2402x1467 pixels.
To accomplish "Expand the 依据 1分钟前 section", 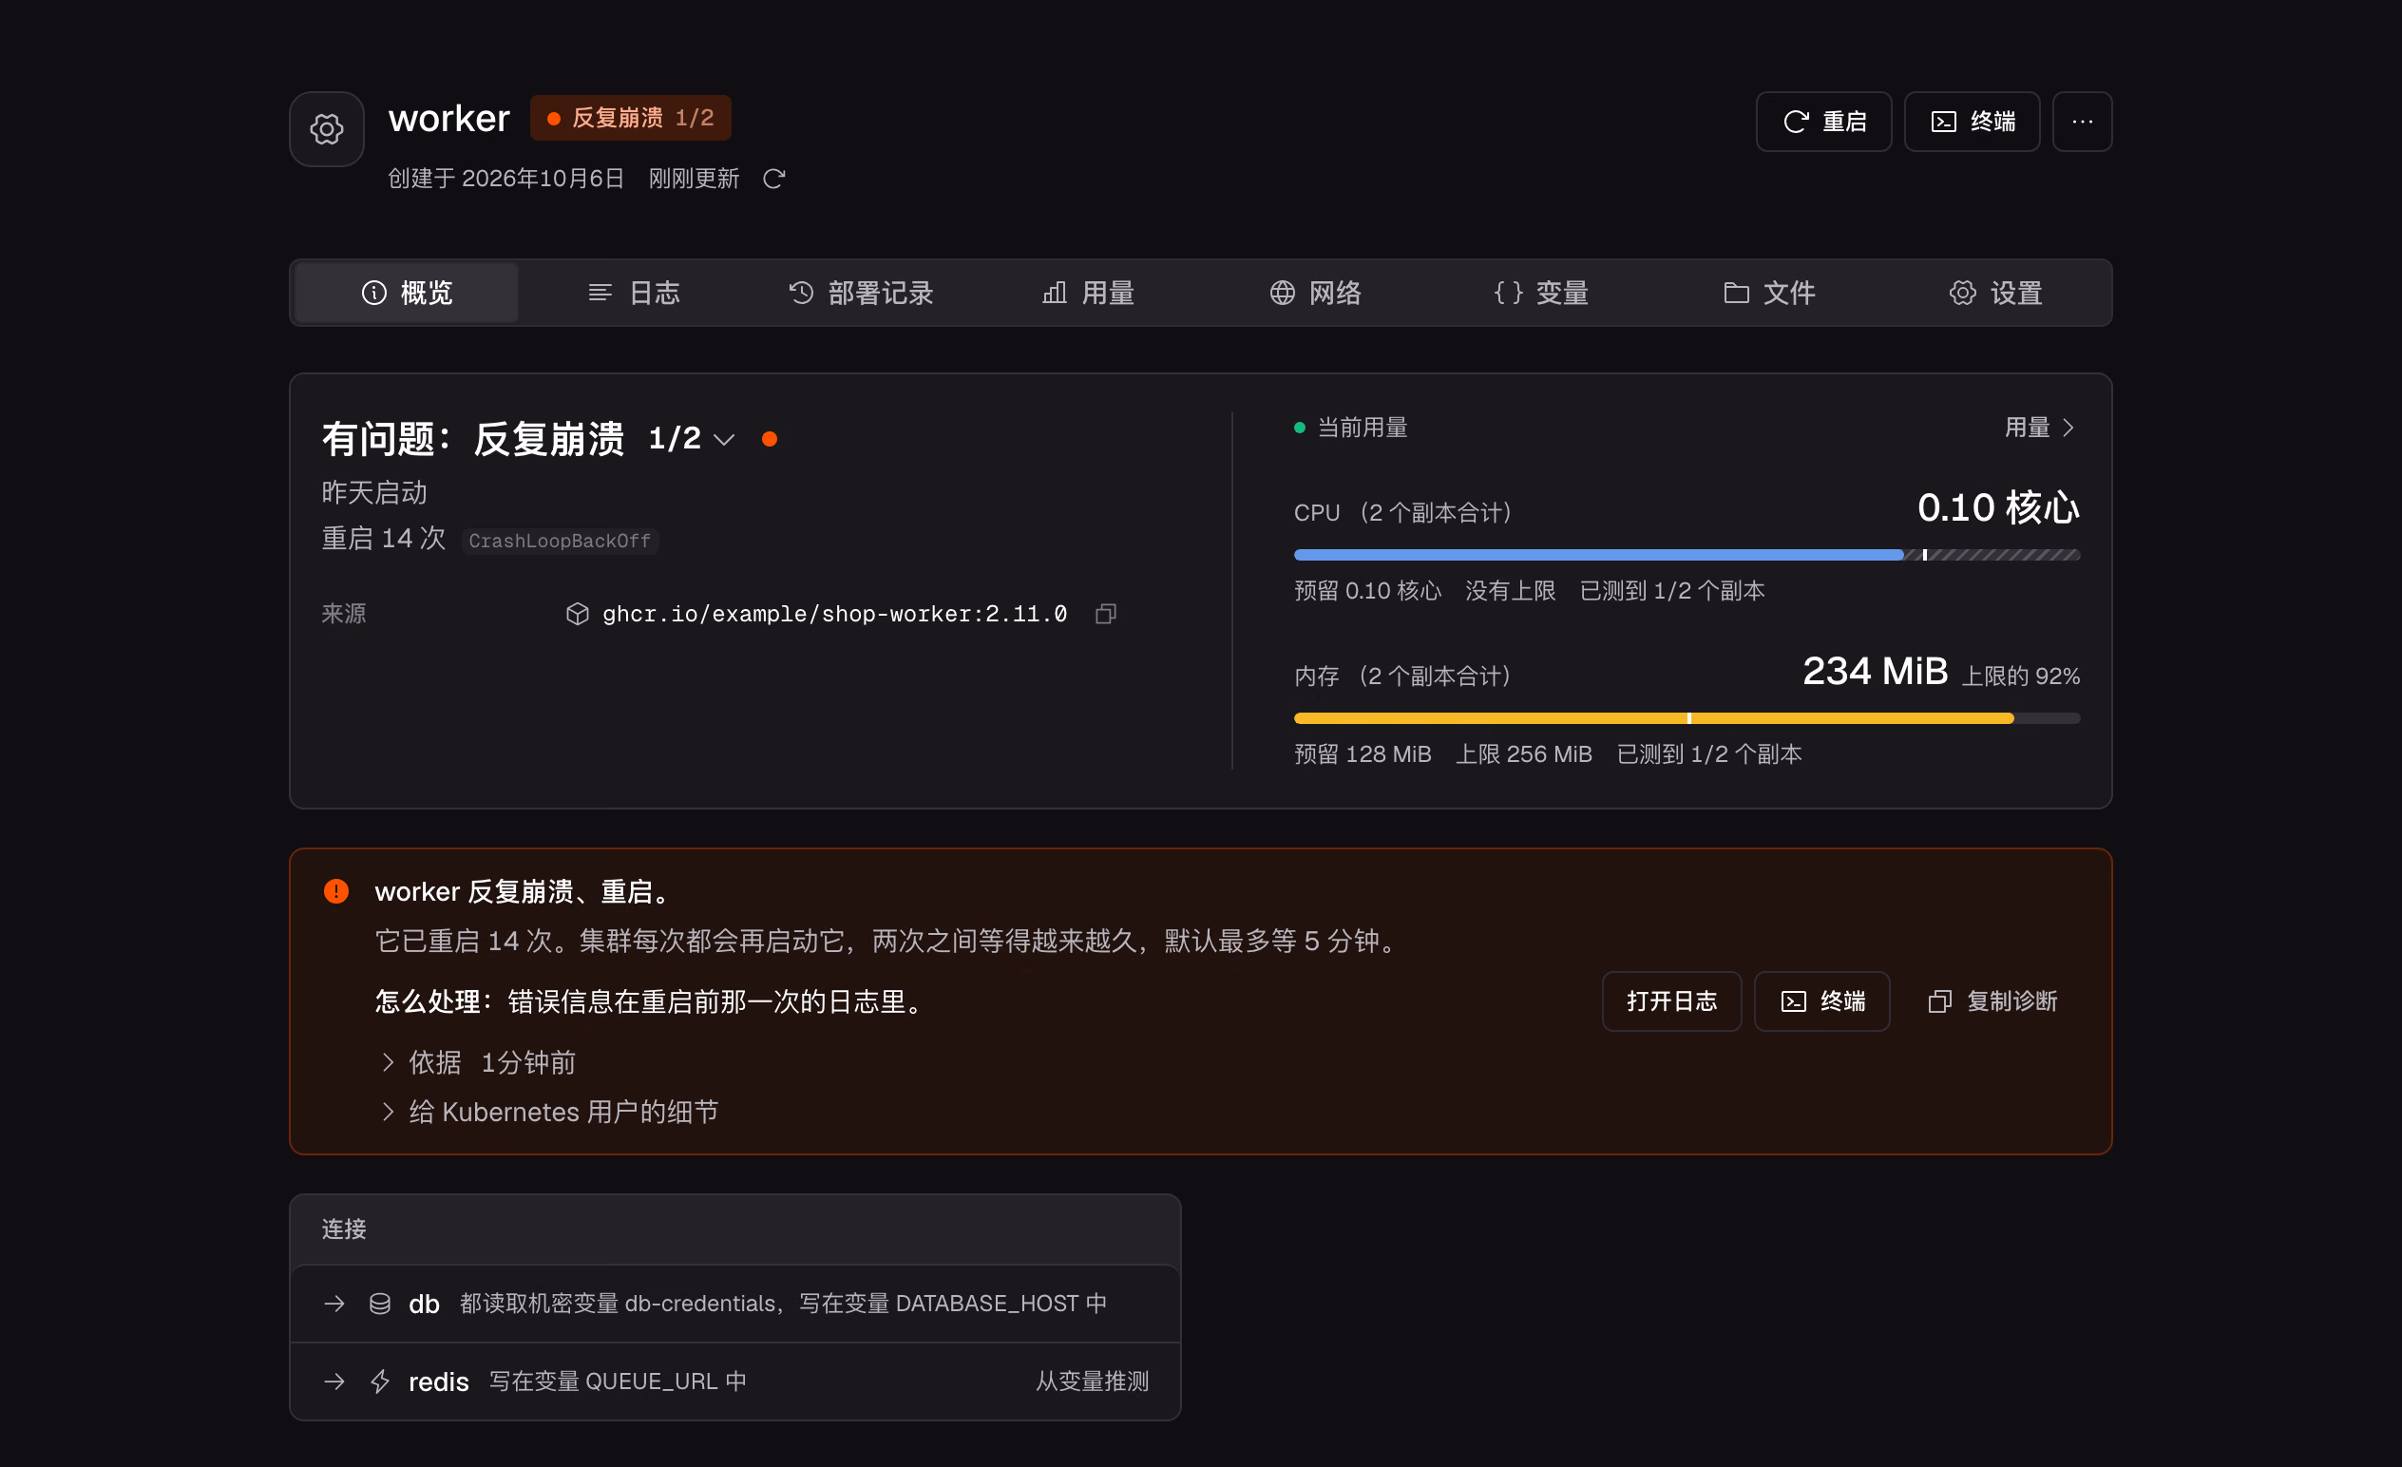I will pyautogui.click(x=480, y=1063).
